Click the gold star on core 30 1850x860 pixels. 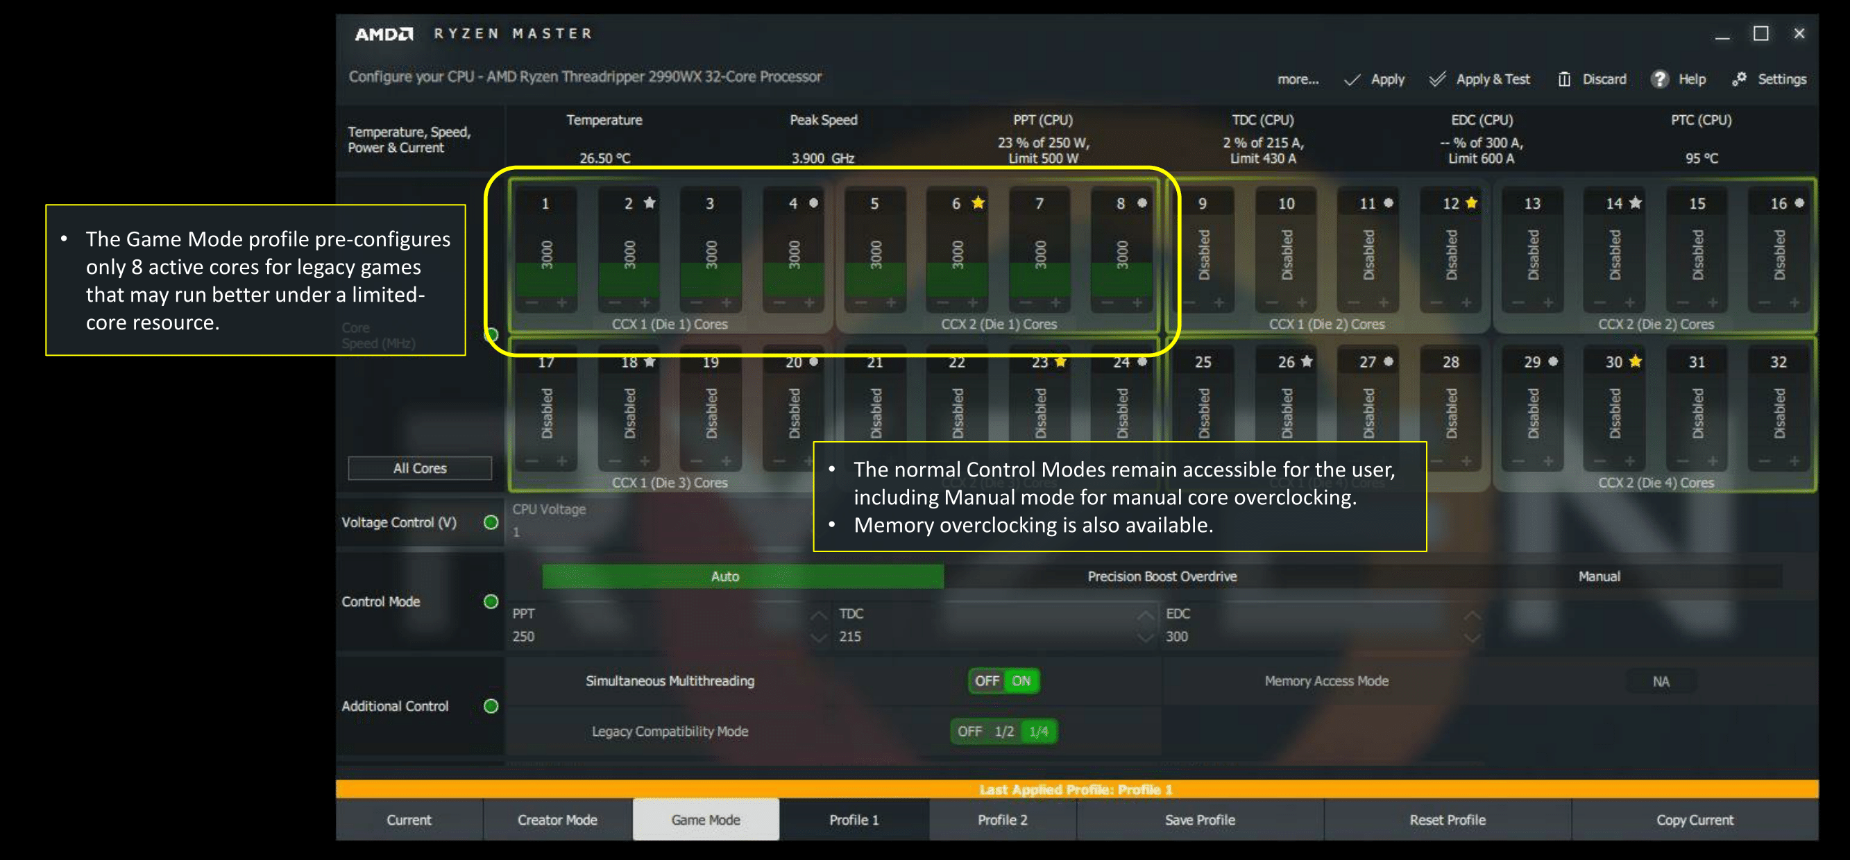pyautogui.click(x=1636, y=361)
